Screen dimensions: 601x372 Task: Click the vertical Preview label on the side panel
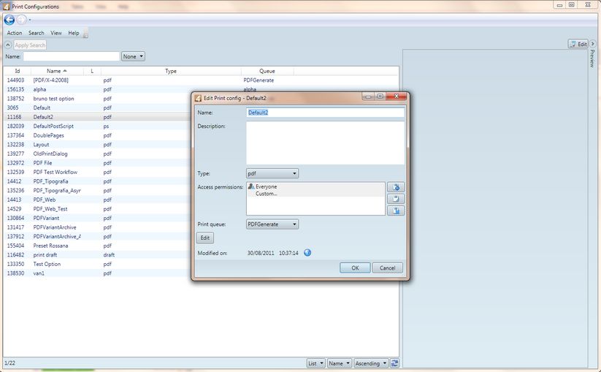(592, 58)
